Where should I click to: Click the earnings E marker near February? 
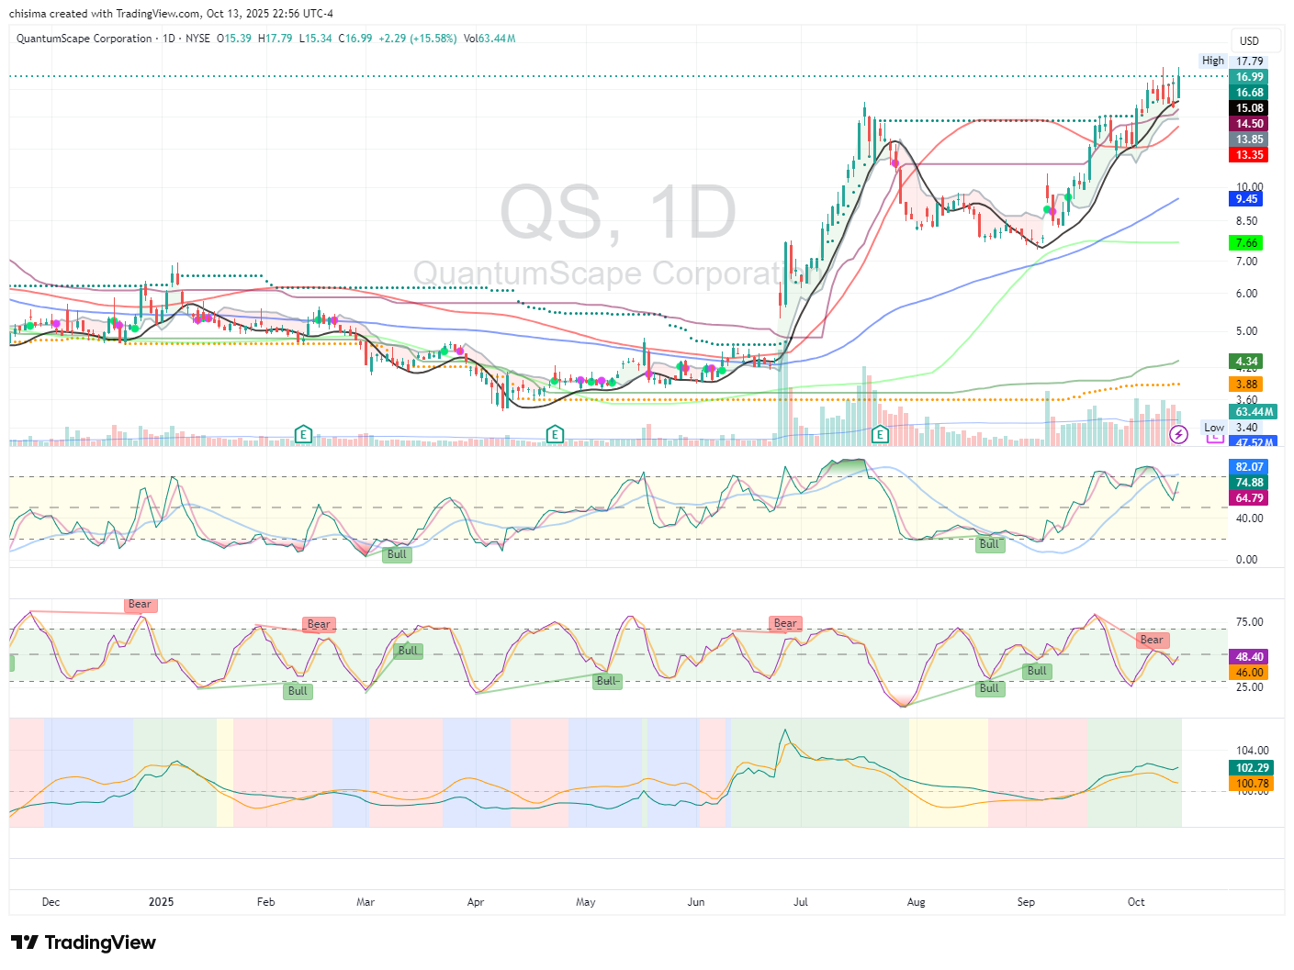click(x=303, y=434)
